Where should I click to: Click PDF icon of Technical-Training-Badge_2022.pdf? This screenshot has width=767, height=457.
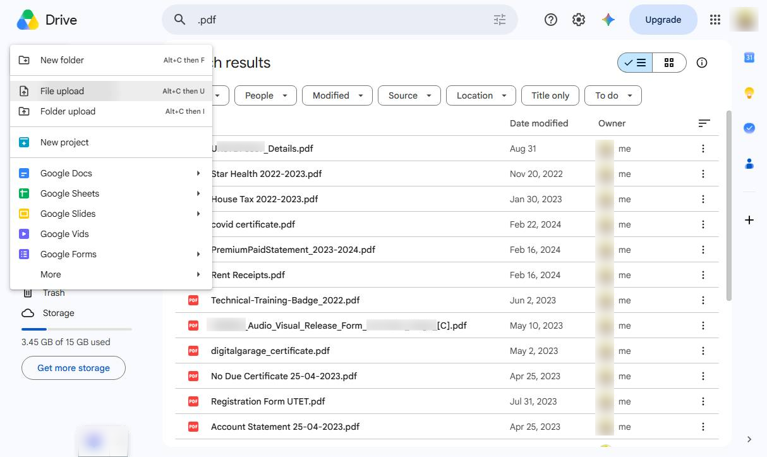[x=193, y=300]
